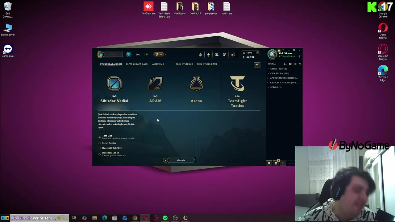Select the Dereceli Tek/Çift queue option

coord(110,148)
